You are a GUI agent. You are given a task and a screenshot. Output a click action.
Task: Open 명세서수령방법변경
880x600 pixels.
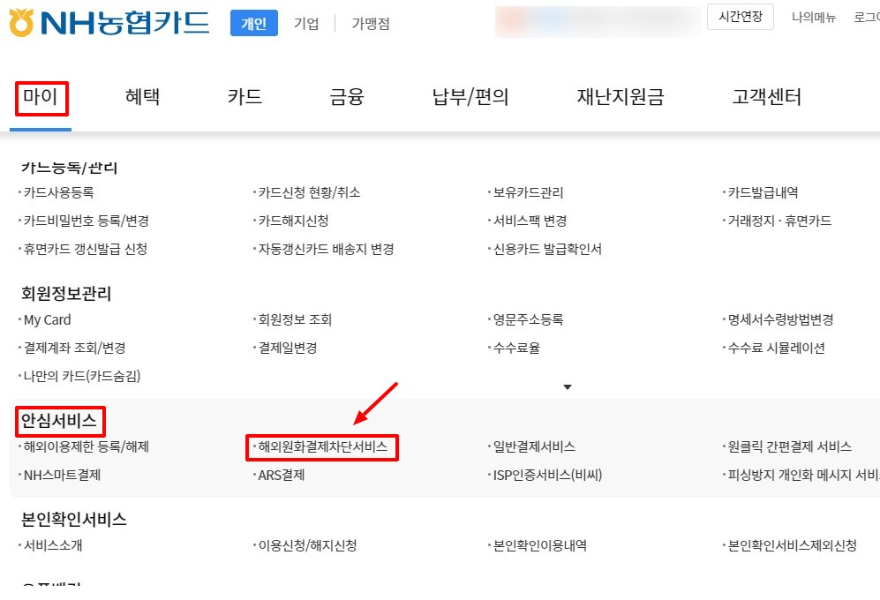pos(780,319)
